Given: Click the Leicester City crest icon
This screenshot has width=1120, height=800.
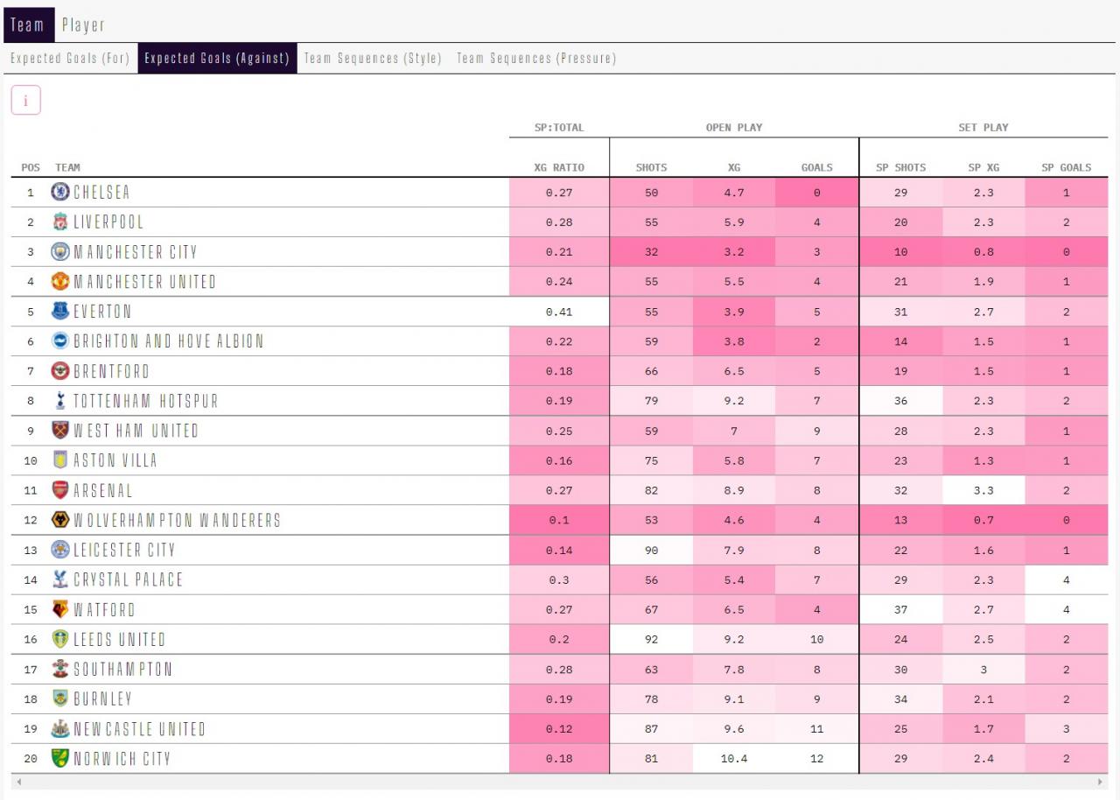Looking at the screenshot, I should 60,549.
